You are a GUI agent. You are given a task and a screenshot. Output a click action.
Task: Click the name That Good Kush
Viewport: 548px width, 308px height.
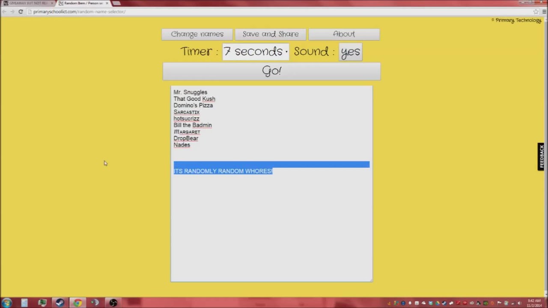[x=194, y=99]
